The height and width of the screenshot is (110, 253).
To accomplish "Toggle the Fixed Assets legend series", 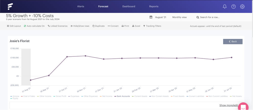I will pos(177,96).
